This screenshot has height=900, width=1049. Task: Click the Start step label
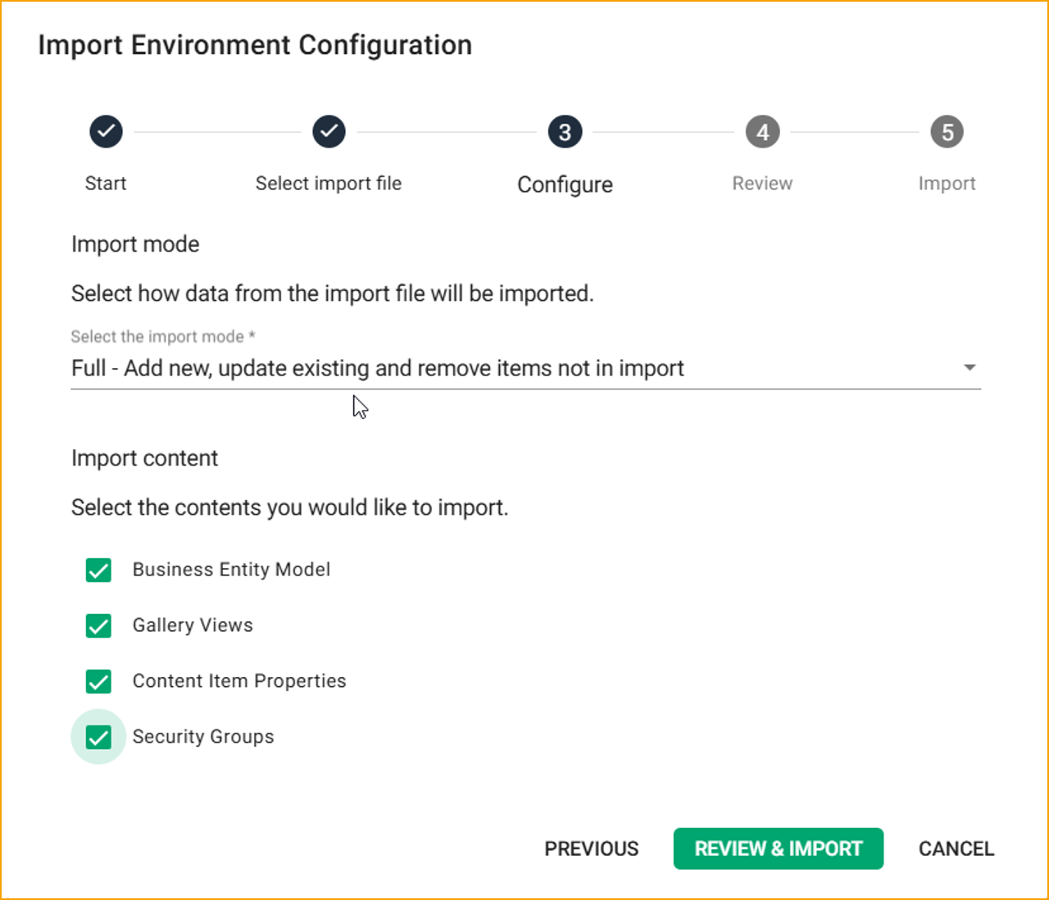pyautogui.click(x=106, y=184)
